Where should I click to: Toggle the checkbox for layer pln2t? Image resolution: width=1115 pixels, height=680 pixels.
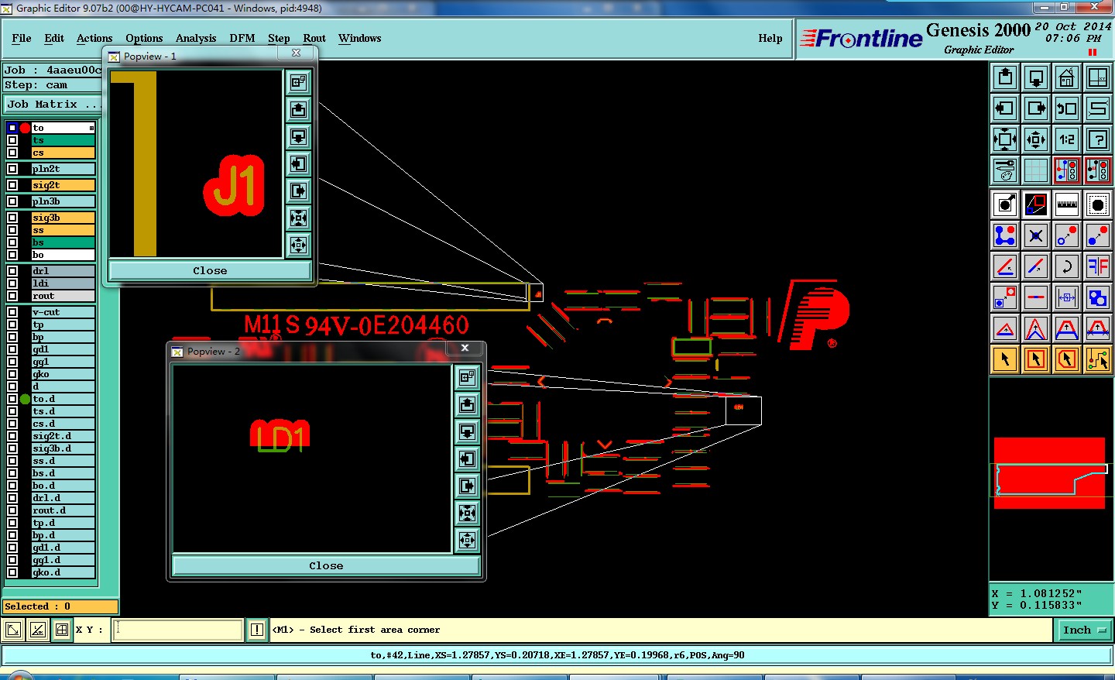point(12,169)
